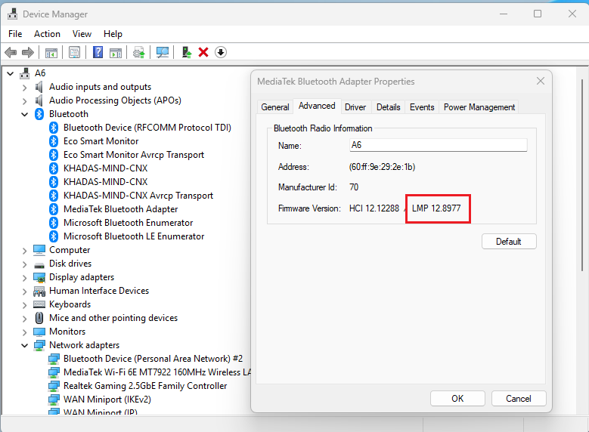
Task: Expand the Monitors category
Action: coord(25,332)
